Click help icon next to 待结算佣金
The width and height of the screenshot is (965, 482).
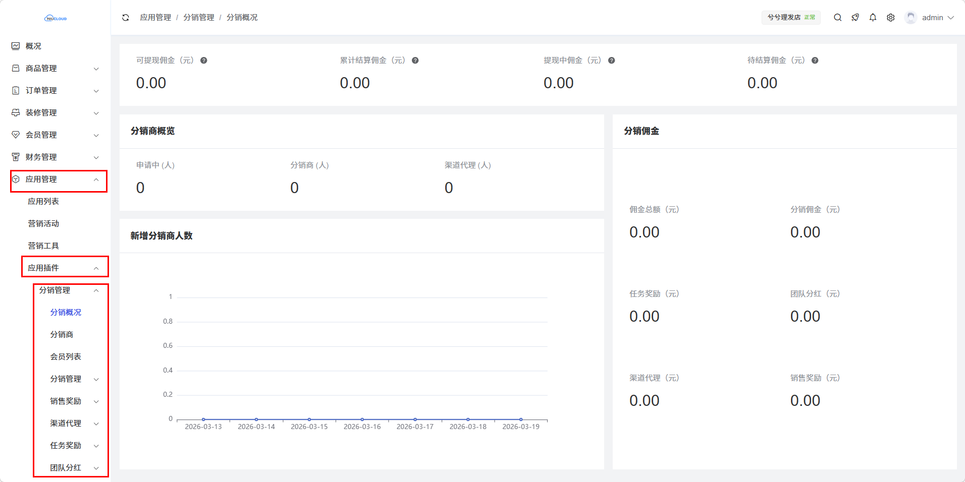(x=815, y=61)
